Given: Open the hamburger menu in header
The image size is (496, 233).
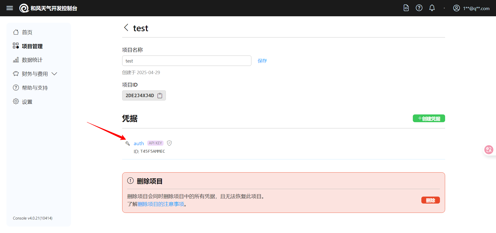Looking at the screenshot, I should [10, 8].
